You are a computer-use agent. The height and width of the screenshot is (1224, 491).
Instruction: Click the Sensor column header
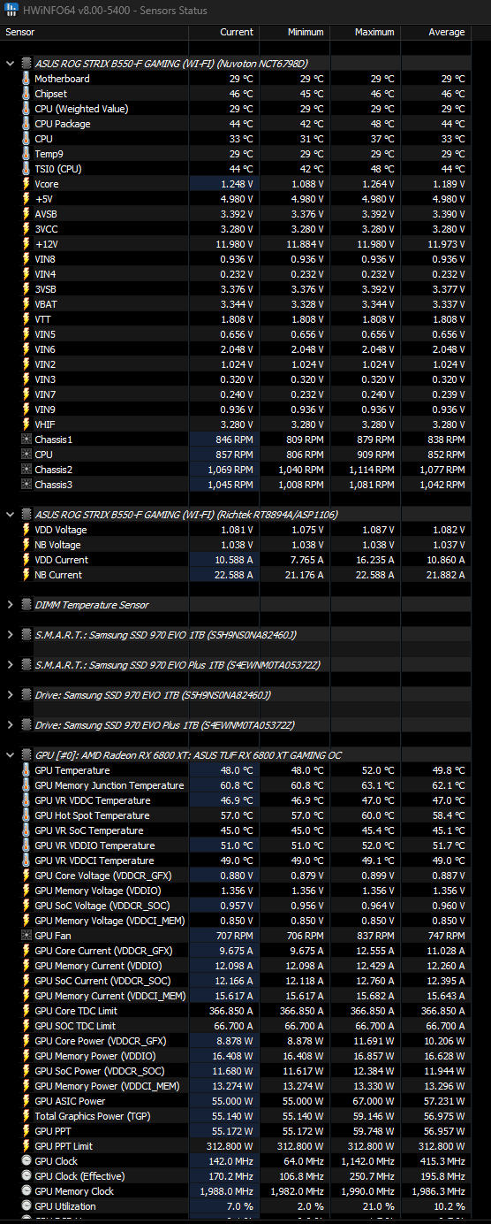94,32
